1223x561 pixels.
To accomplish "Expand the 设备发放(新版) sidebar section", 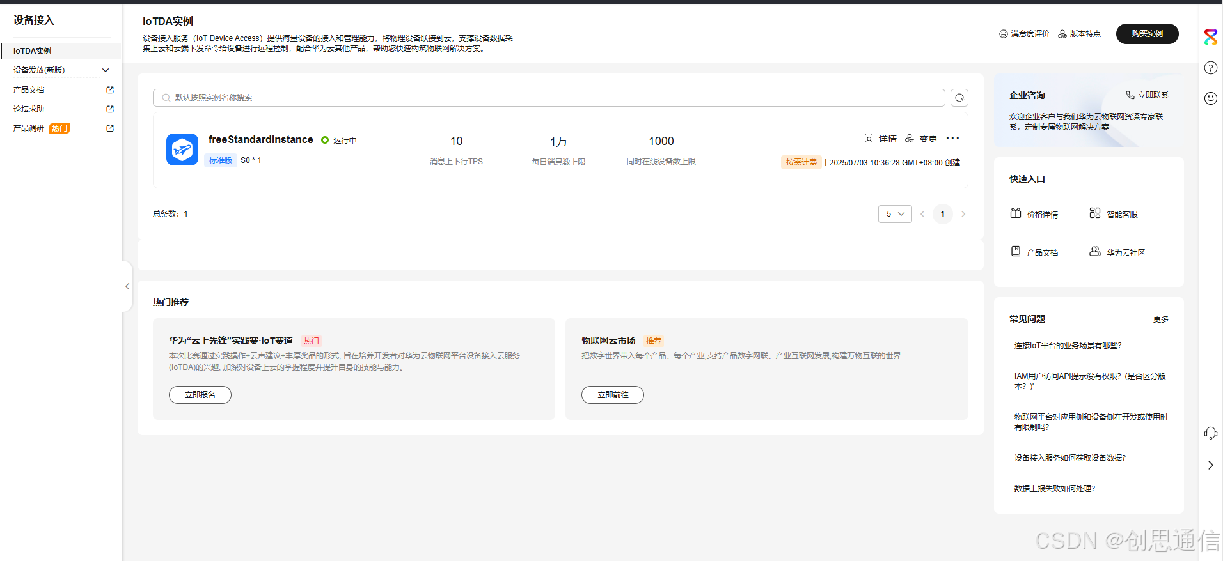I will click(61, 70).
